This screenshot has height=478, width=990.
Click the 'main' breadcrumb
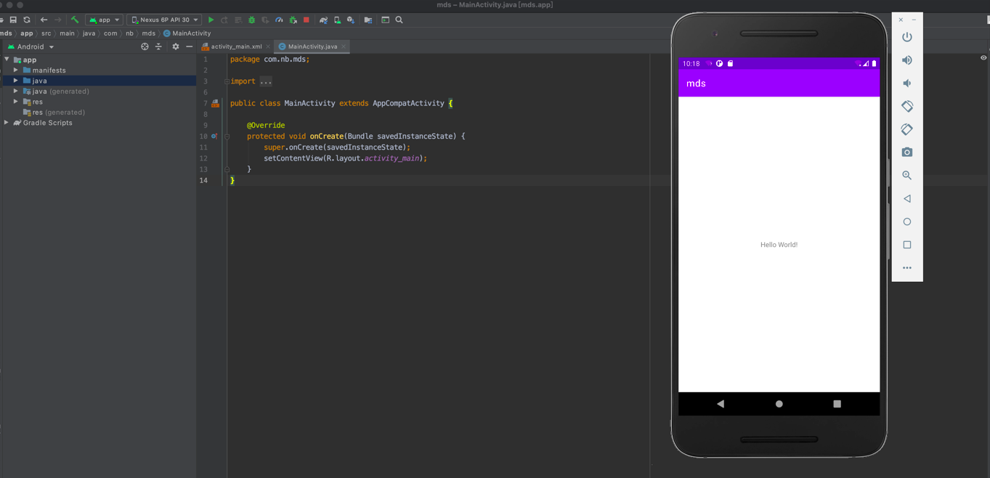click(67, 33)
